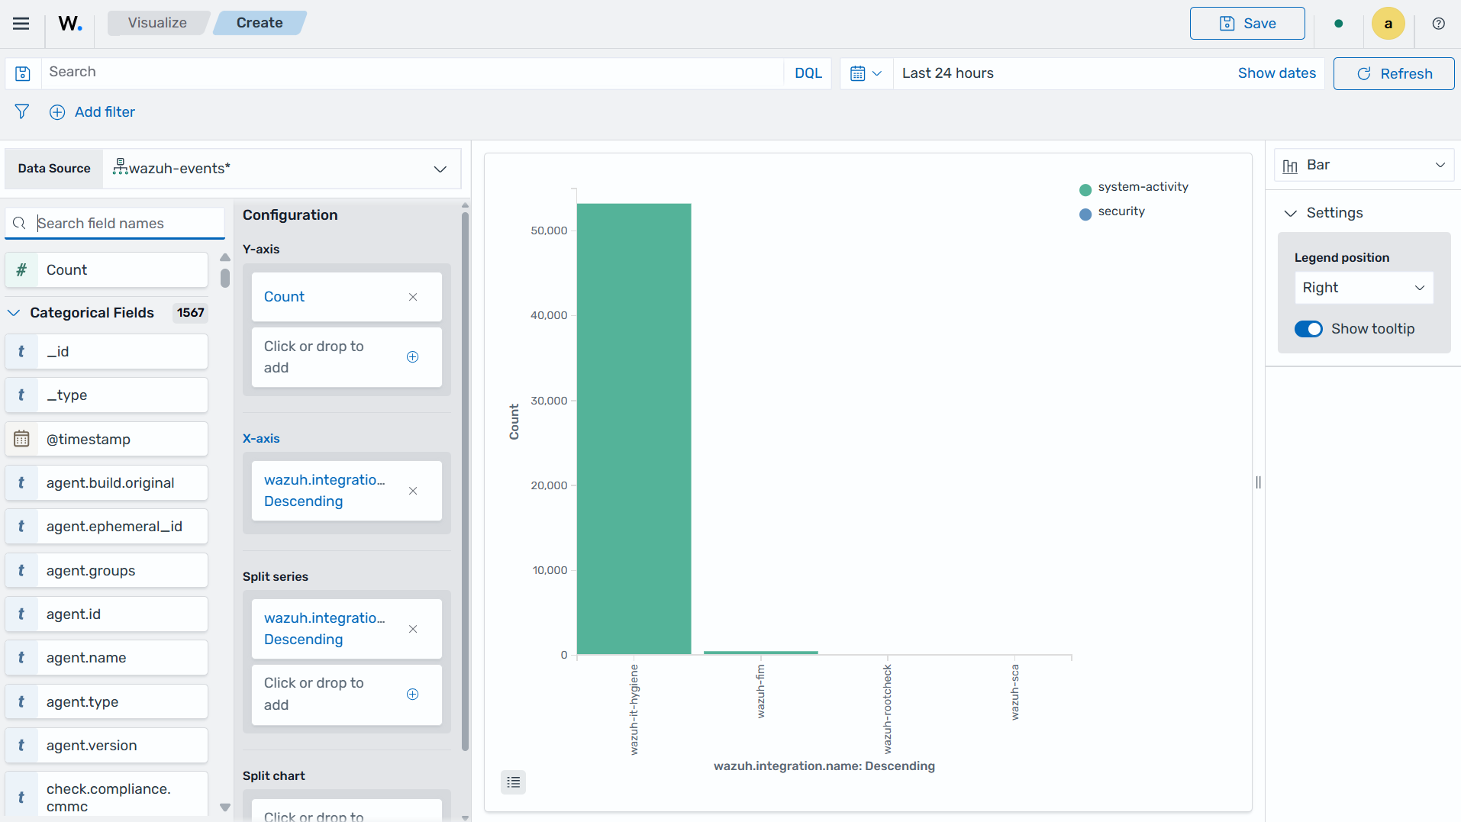Toggle the legend list icon below chart

tap(514, 782)
